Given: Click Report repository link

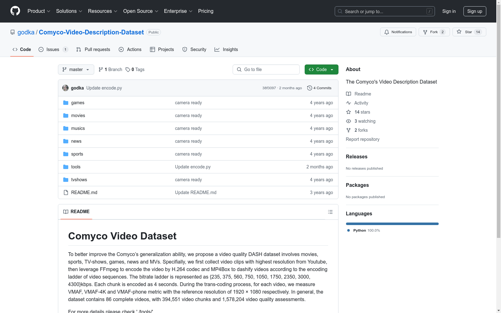Looking at the screenshot, I should pyautogui.click(x=363, y=139).
